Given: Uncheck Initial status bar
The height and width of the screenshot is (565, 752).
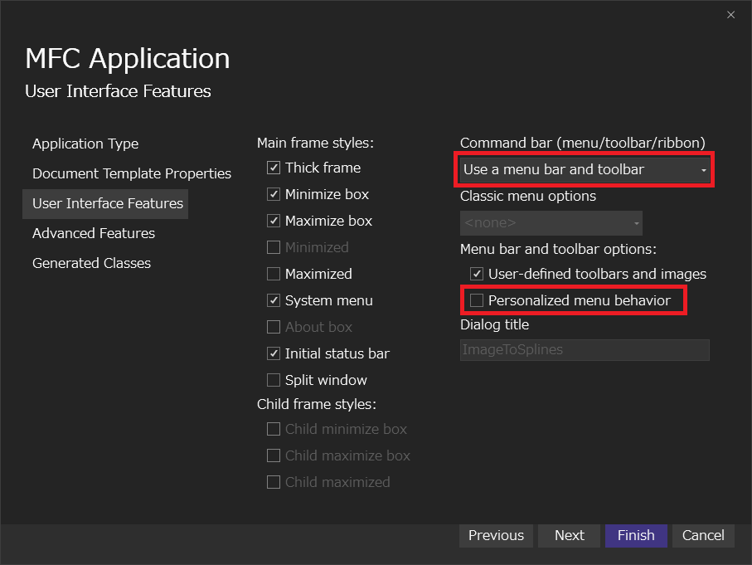Looking at the screenshot, I should (274, 353).
